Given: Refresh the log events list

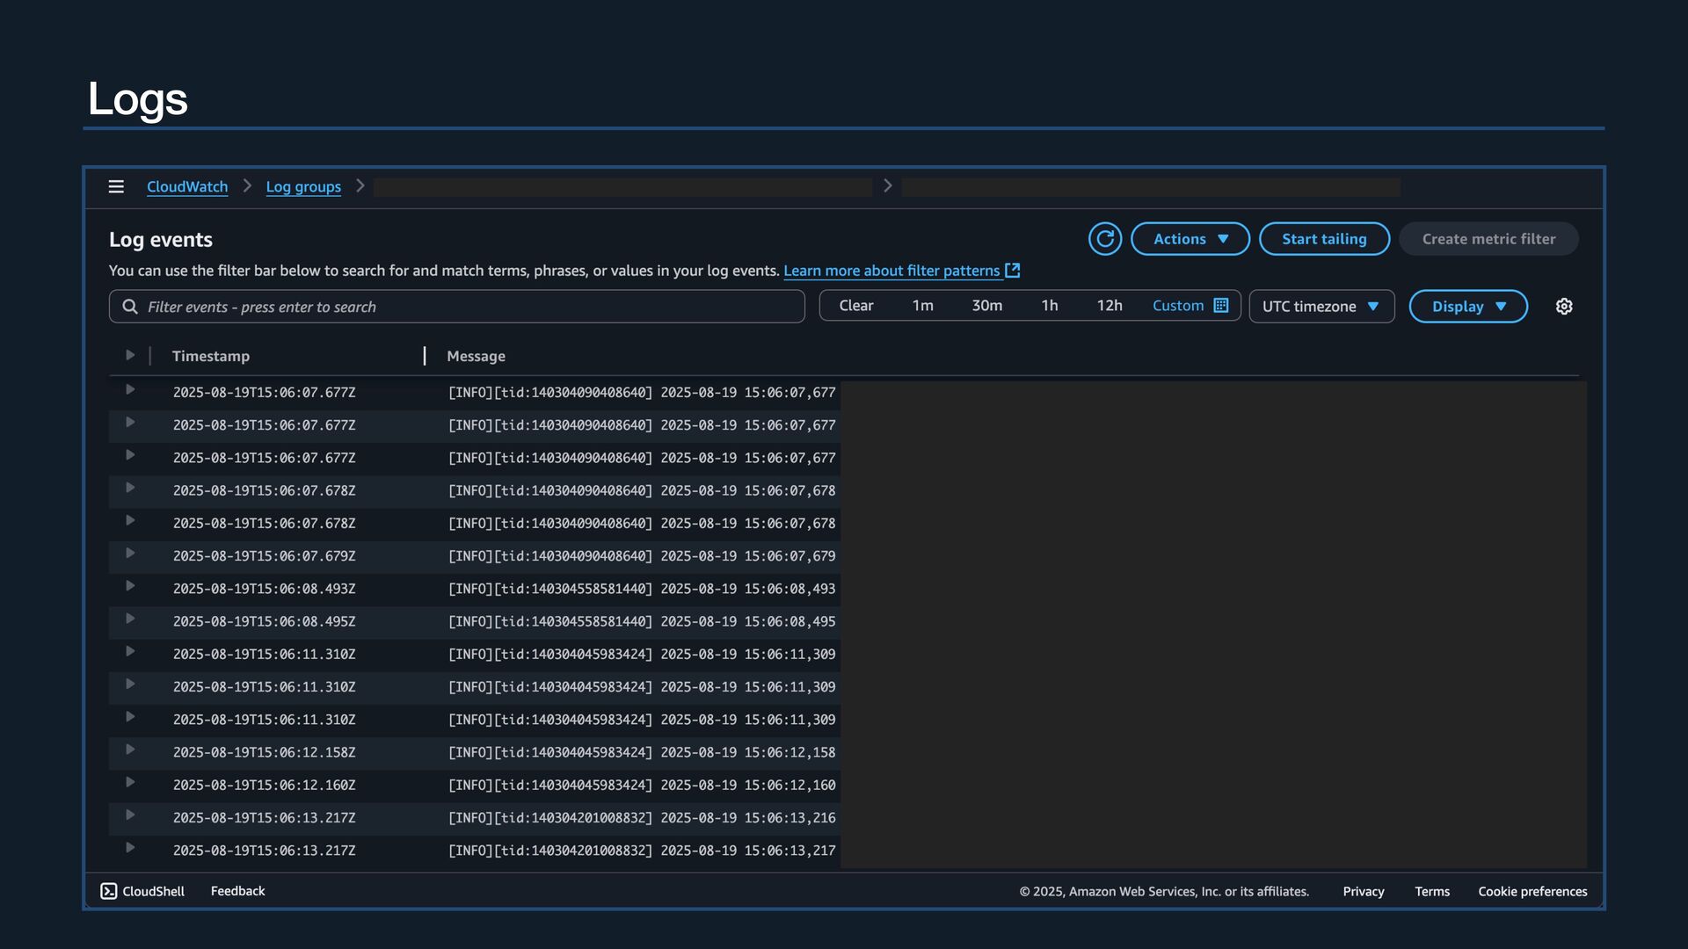Looking at the screenshot, I should [1105, 239].
